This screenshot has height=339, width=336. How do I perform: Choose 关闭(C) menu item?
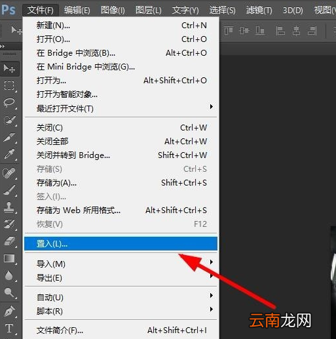(x=121, y=128)
